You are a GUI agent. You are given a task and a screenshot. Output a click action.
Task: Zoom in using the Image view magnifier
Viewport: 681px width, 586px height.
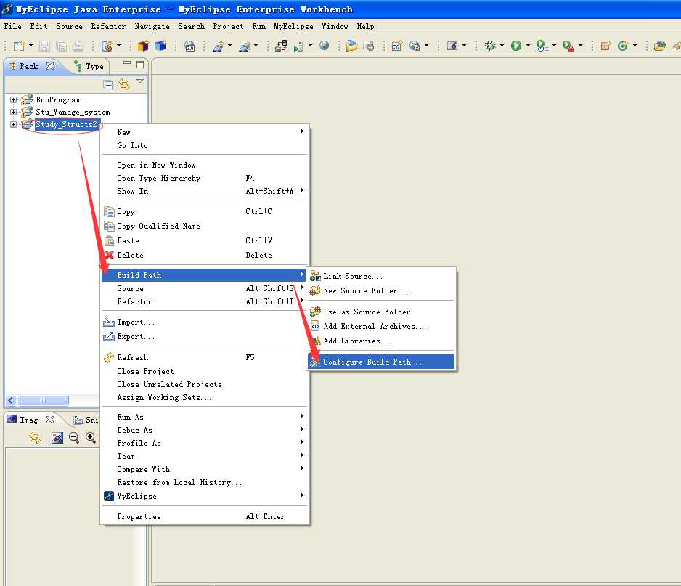click(90, 437)
